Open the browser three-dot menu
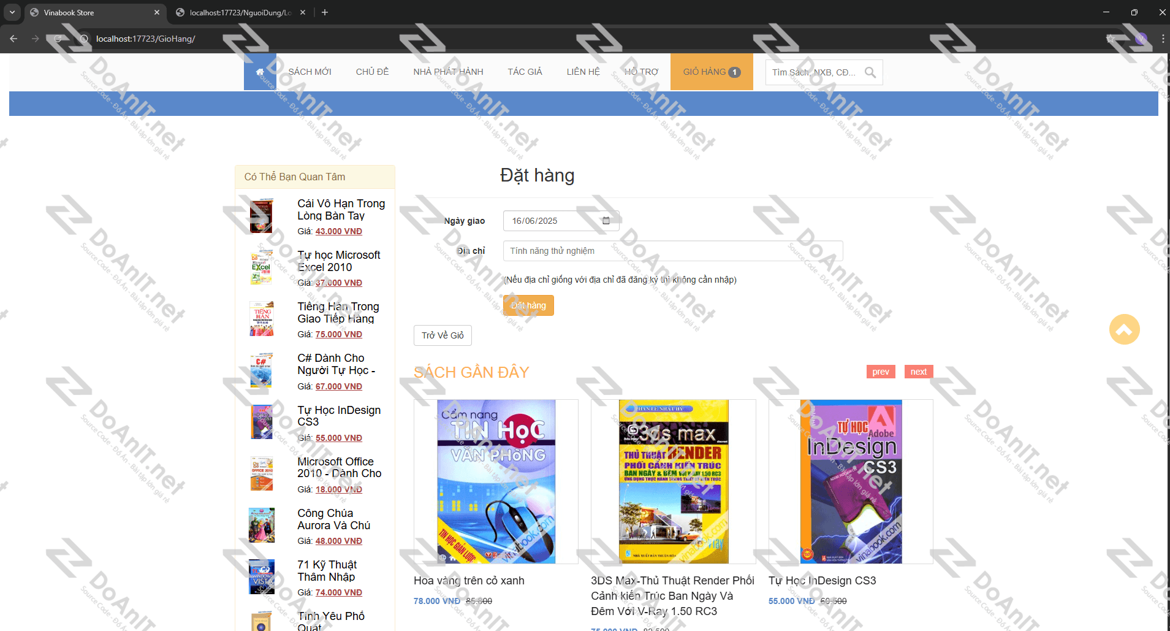 tap(1163, 39)
